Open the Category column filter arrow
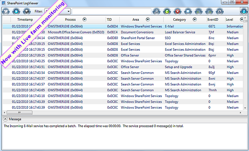Viewport: 249px width, 151px height. click(x=195, y=19)
